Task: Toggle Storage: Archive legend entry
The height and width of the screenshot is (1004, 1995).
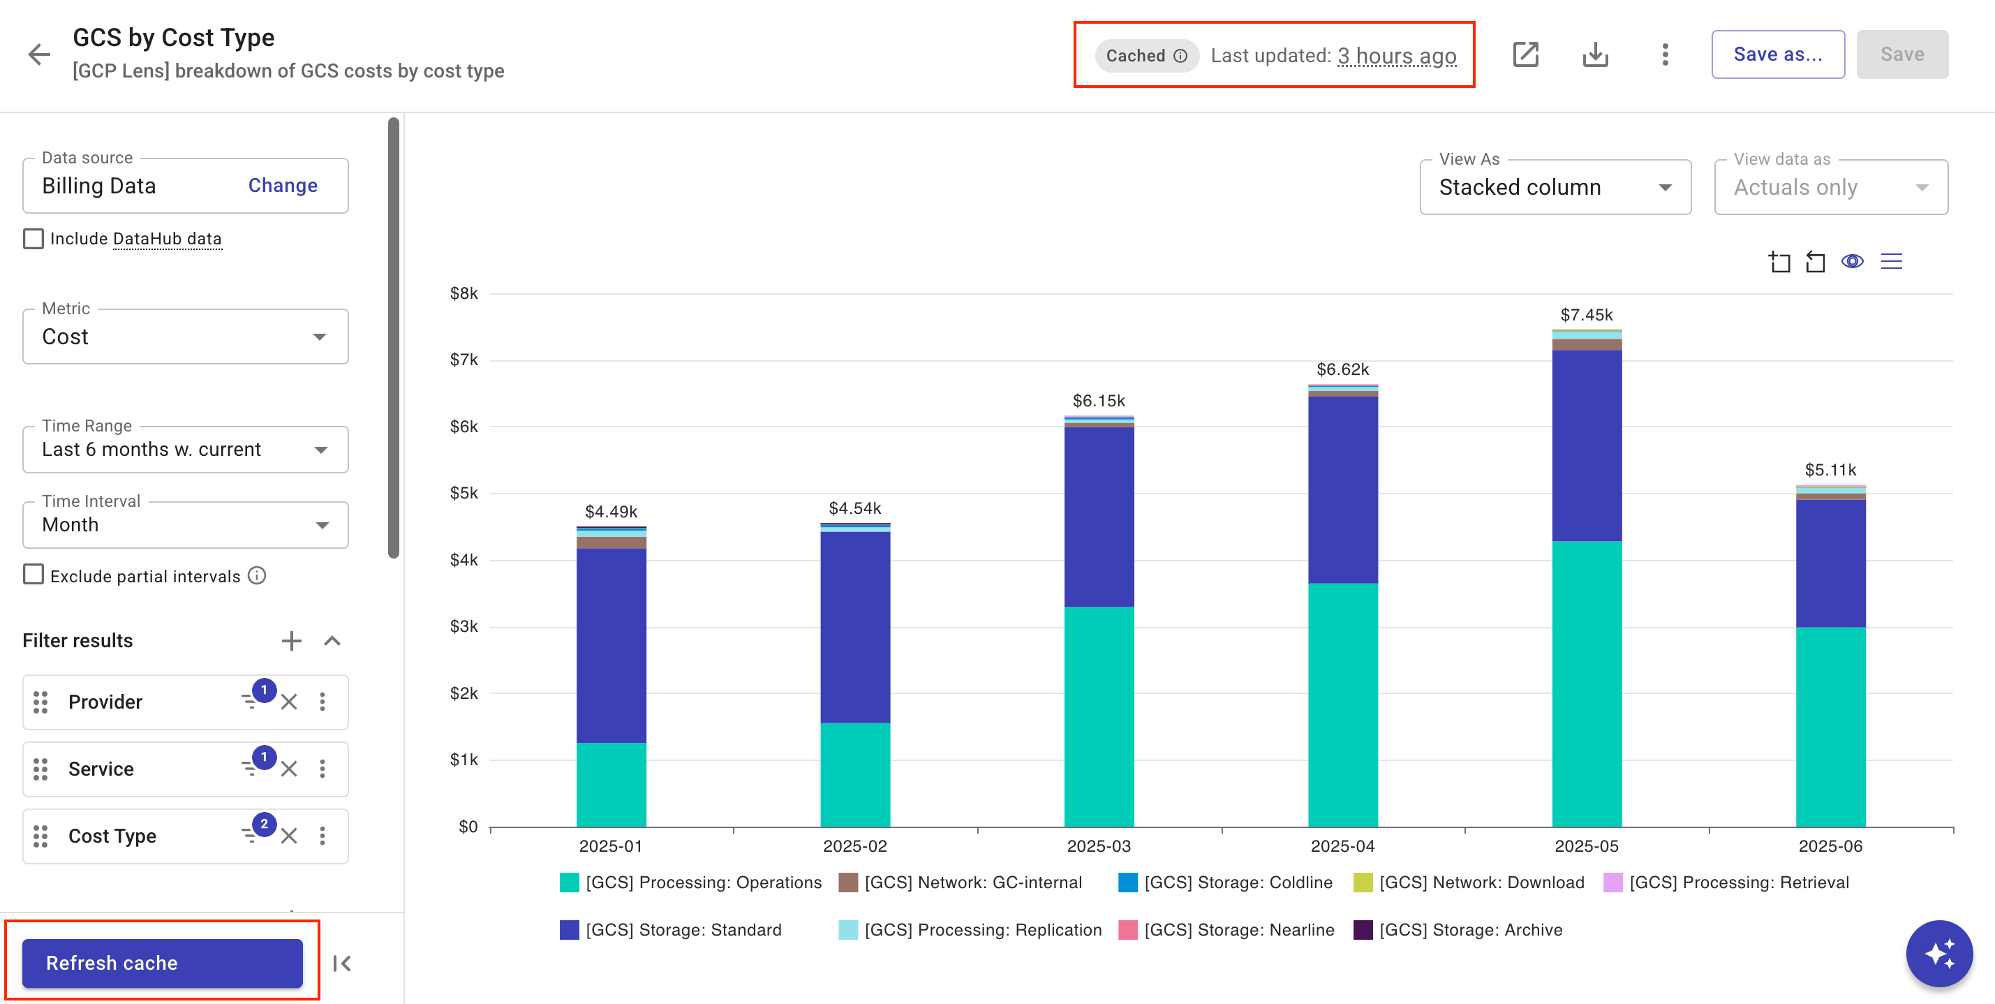Action: [1458, 929]
